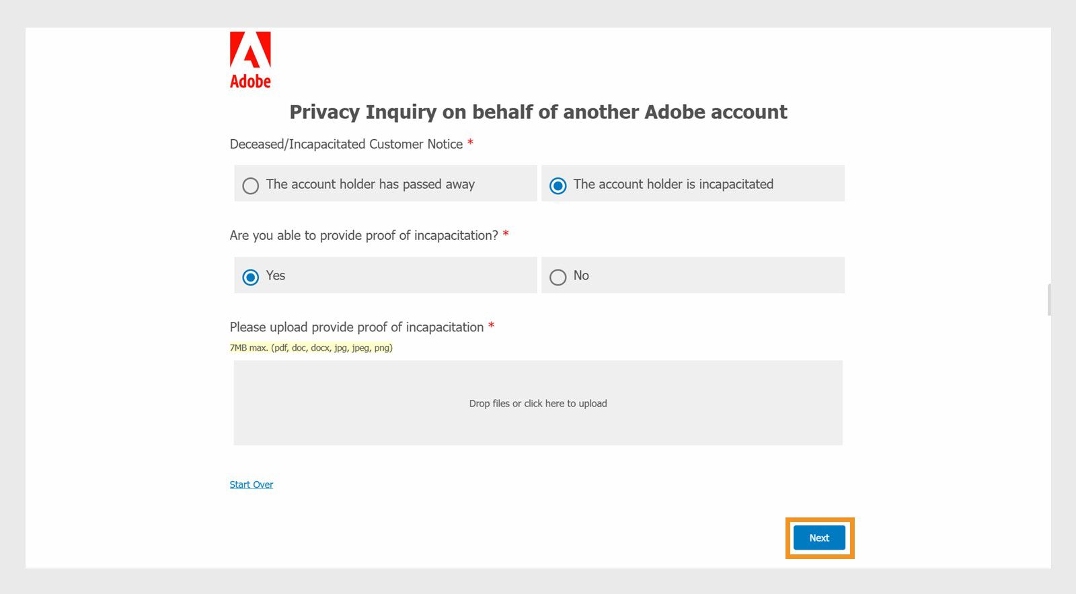Select the 'account holder is incapacitated' radio circle
1076x594 pixels.
tap(558, 185)
